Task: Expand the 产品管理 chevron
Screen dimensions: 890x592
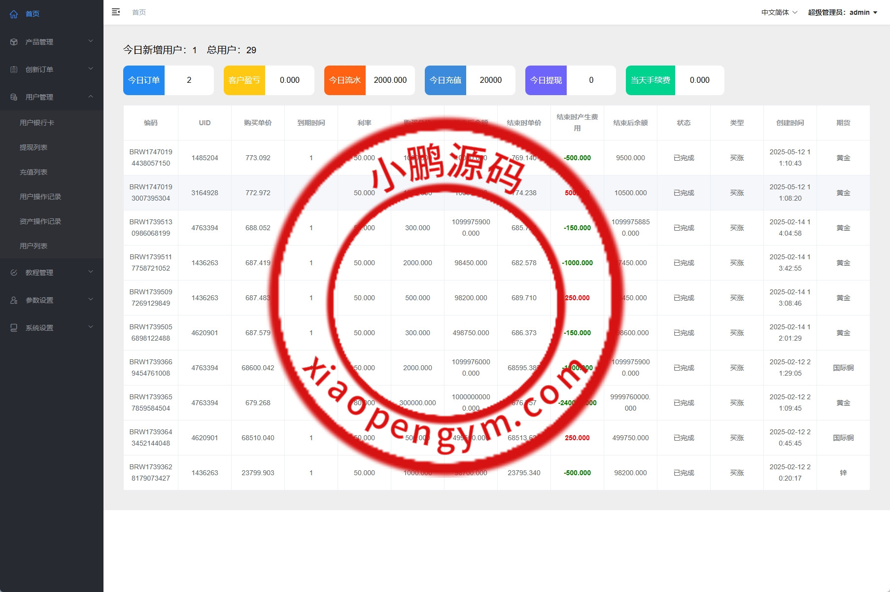Action: click(91, 41)
